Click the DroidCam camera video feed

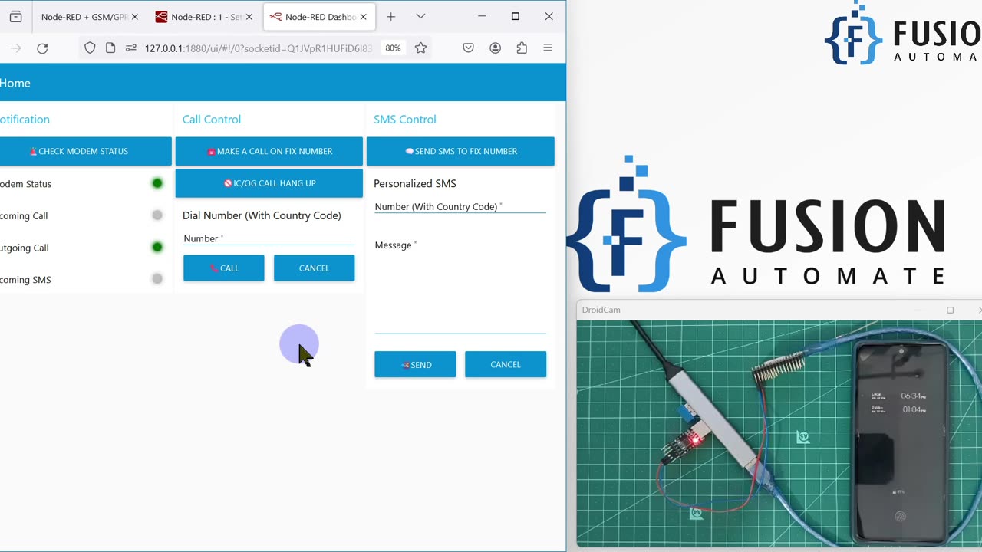coord(779,433)
